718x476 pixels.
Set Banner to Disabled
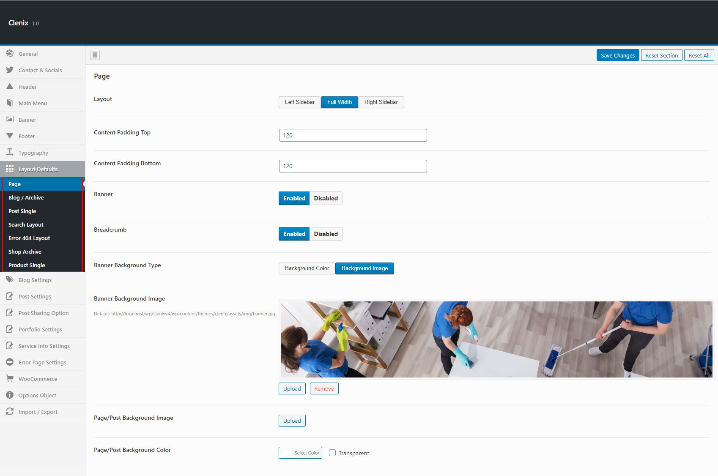[x=326, y=198]
